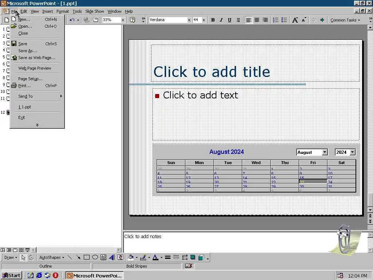Select the Oval drawing tool
This screenshot has height=280, width=373.
(95, 257)
